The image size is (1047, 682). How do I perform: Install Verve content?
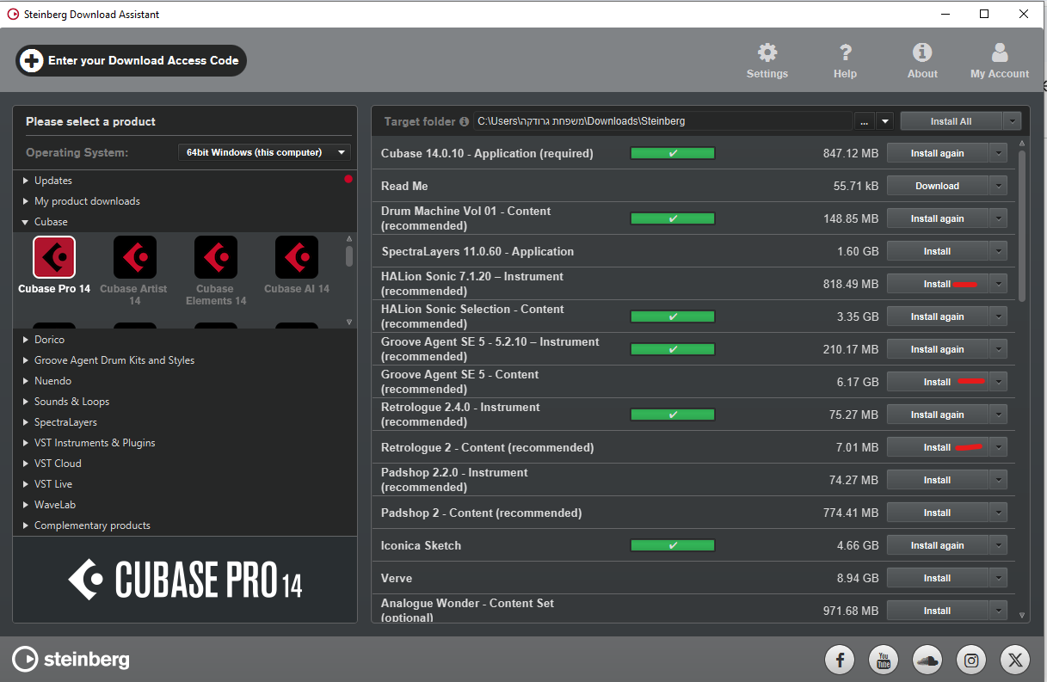click(937, 578)
